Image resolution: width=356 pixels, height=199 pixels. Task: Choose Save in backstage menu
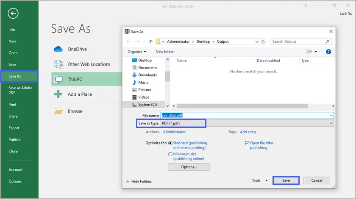pos(12,64)
